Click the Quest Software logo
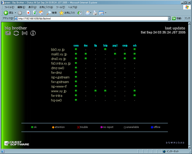 pyautogui.click(x=17, y=143)
